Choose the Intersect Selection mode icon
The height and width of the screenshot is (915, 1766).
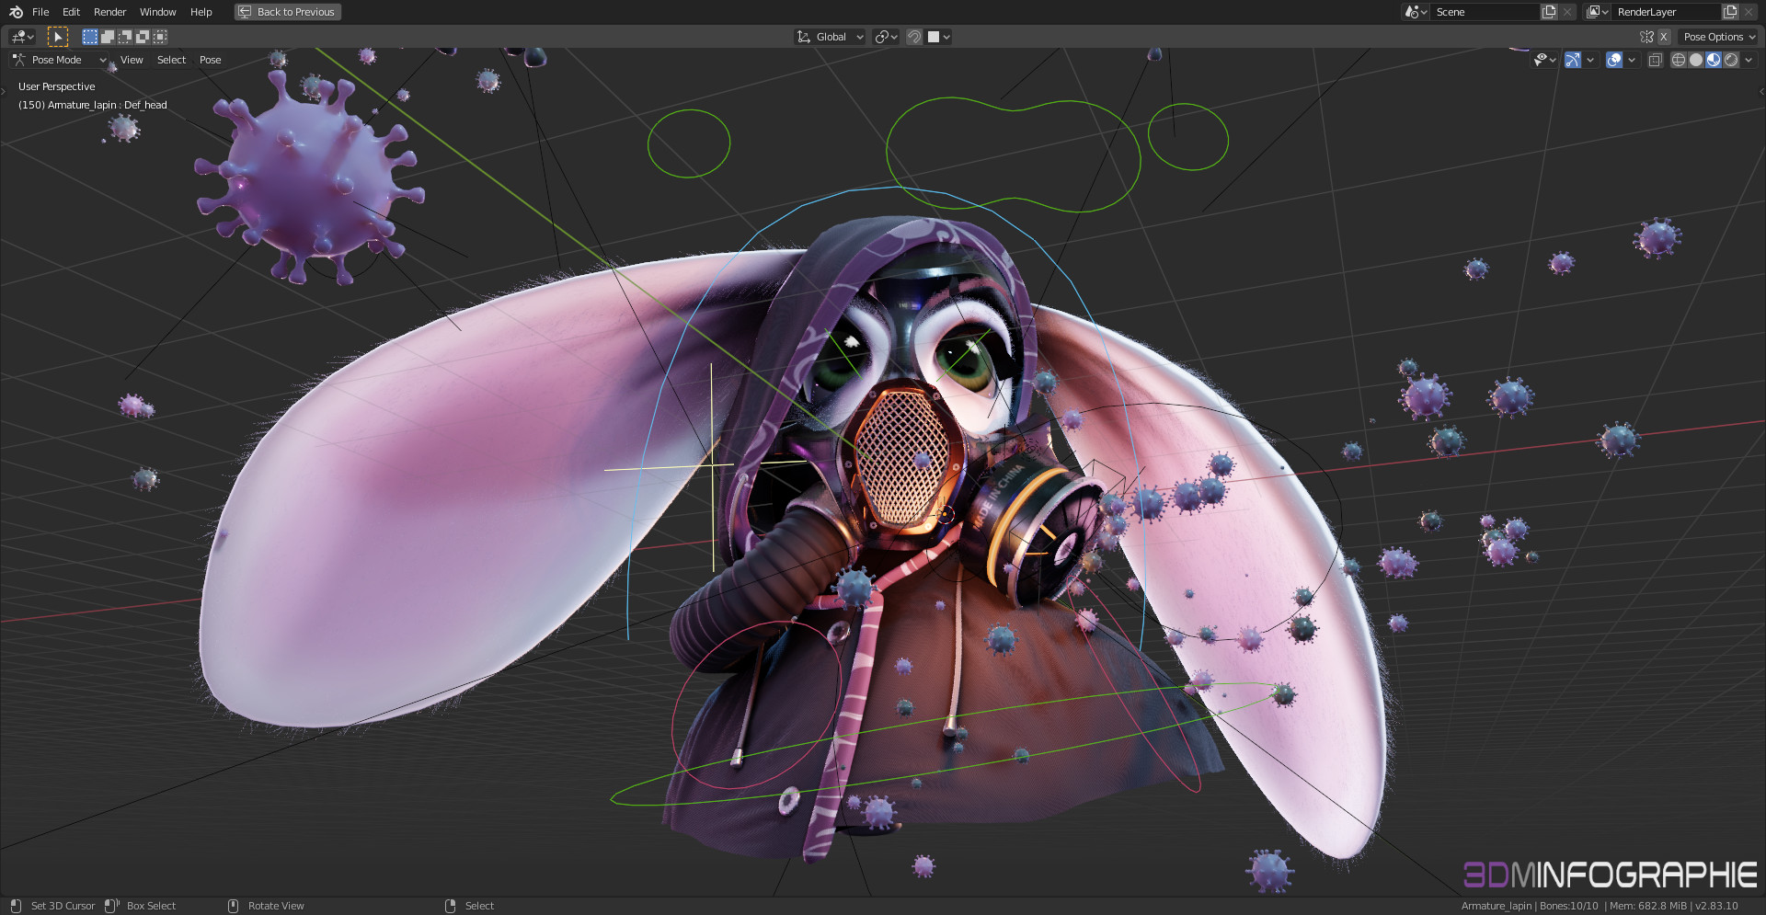coord(160,37)
